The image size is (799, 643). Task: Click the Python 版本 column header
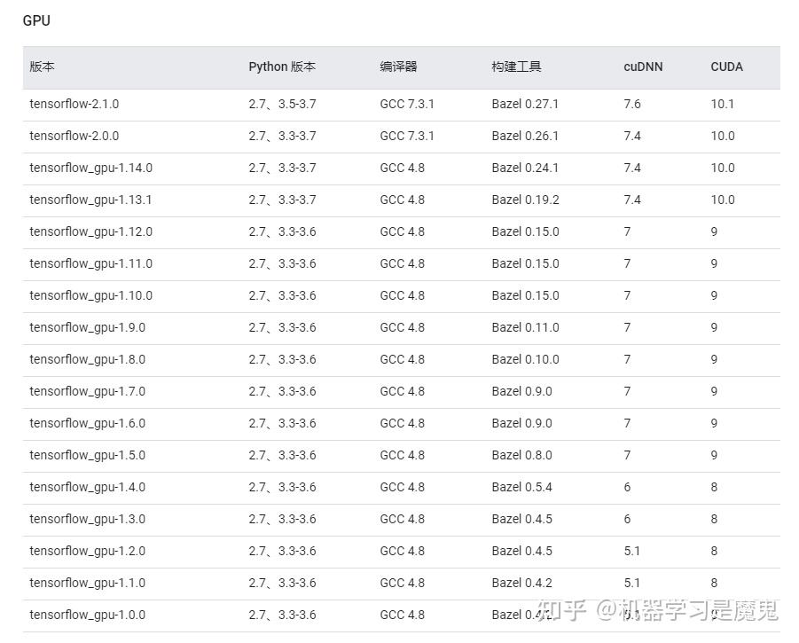point(282,67)
